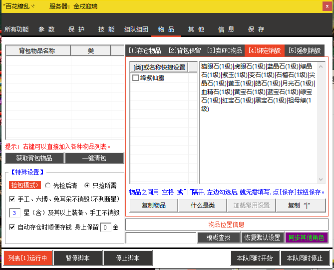Viewport: 334px width, 270px height.
Task: Open the 技能 tab
Action: 106,29
